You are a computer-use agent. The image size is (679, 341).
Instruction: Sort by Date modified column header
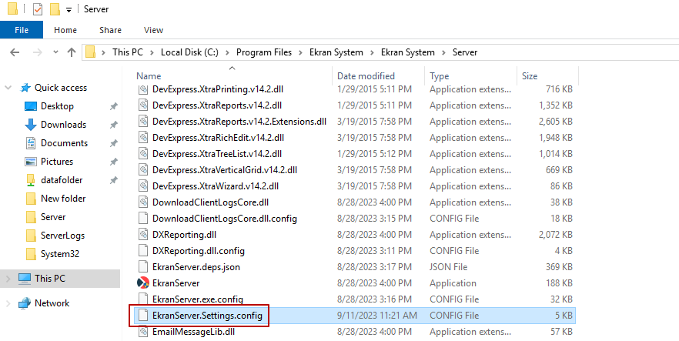pos(366,76)
